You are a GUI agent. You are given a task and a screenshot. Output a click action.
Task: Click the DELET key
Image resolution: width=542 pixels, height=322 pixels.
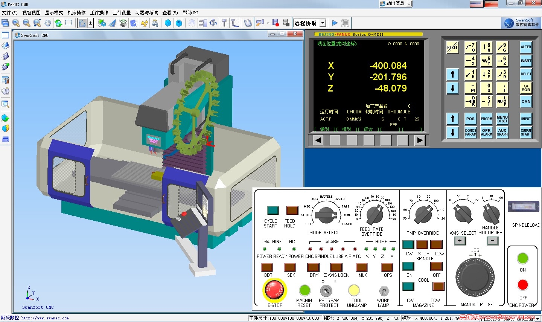coord(526,74)
